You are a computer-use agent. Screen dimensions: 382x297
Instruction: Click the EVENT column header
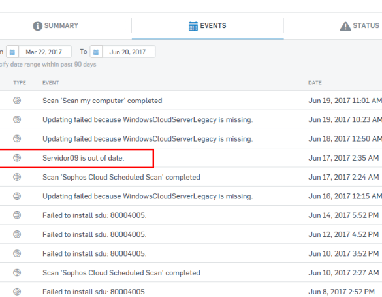[51, 83]
